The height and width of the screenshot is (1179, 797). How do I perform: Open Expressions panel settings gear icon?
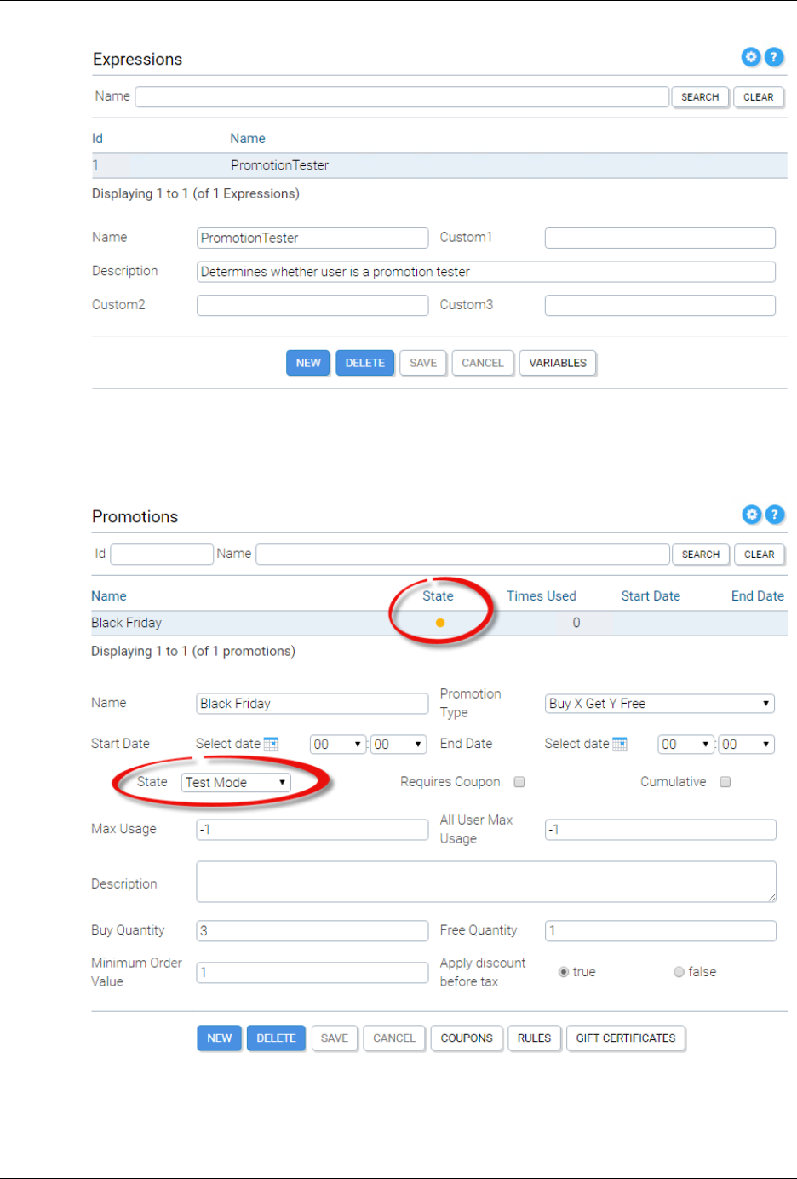click(750, 57)
